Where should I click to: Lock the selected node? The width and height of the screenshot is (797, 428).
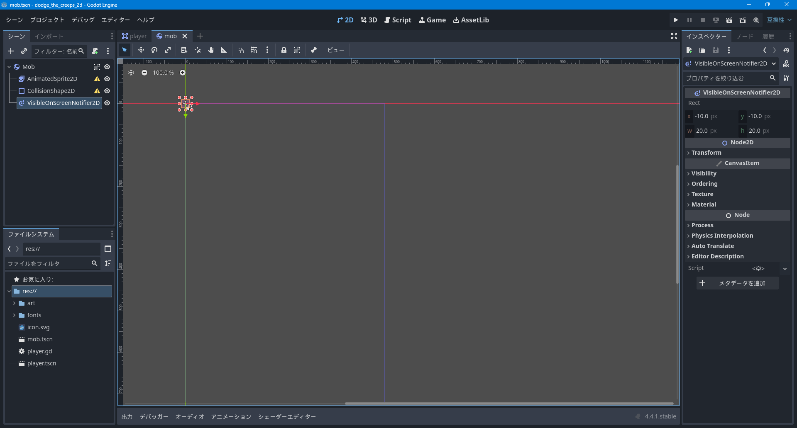click(284, 50)
